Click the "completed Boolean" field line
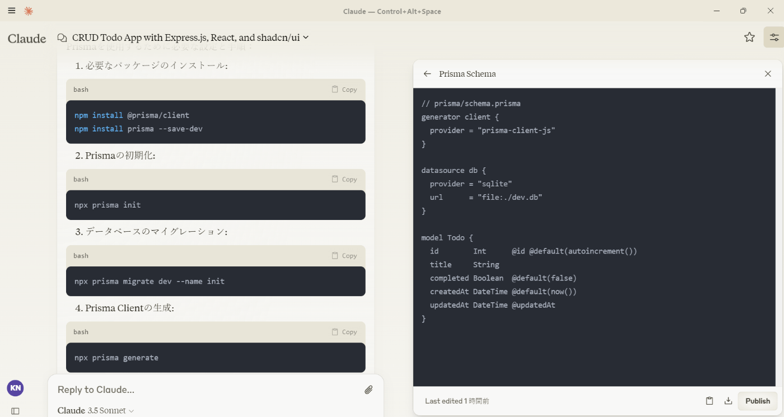The width and height of the screenshot is (784, 417). click(503, 278)
